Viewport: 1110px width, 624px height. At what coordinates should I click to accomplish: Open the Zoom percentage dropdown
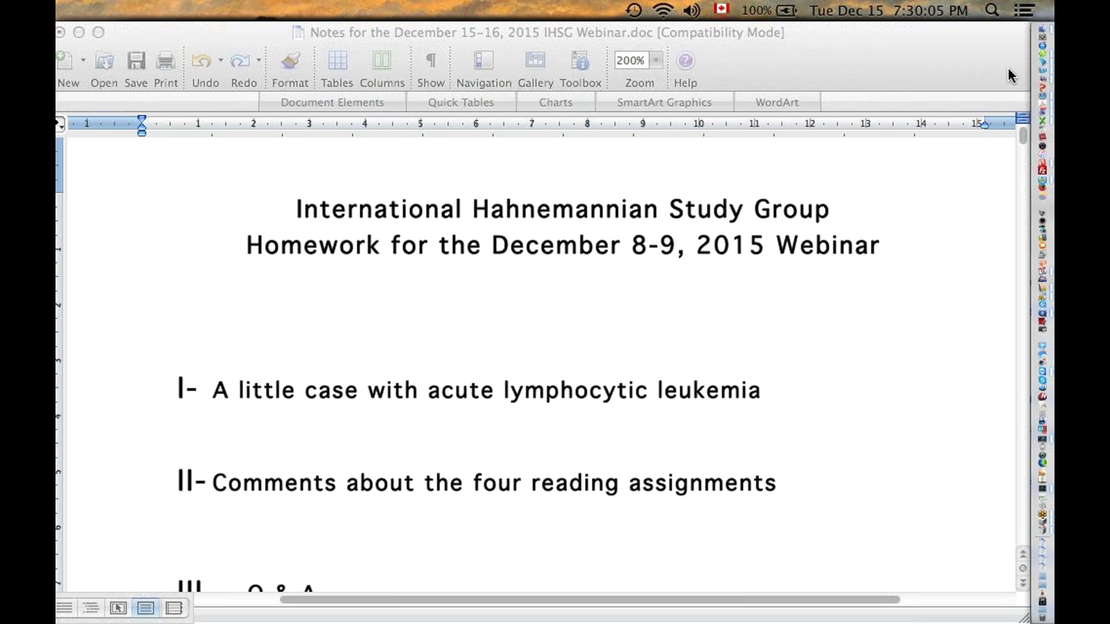coord(656,60)
